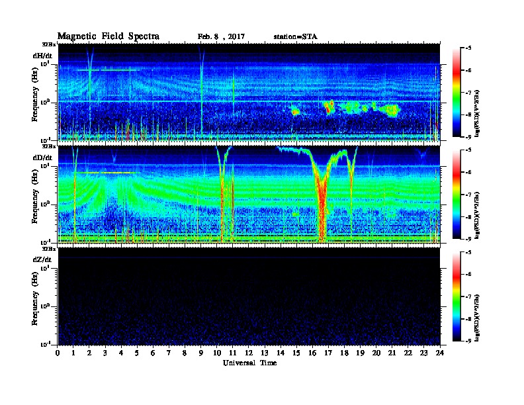
Task: Click log(PSD) units label of dZ/dt color bar
Action: [477, 318]
